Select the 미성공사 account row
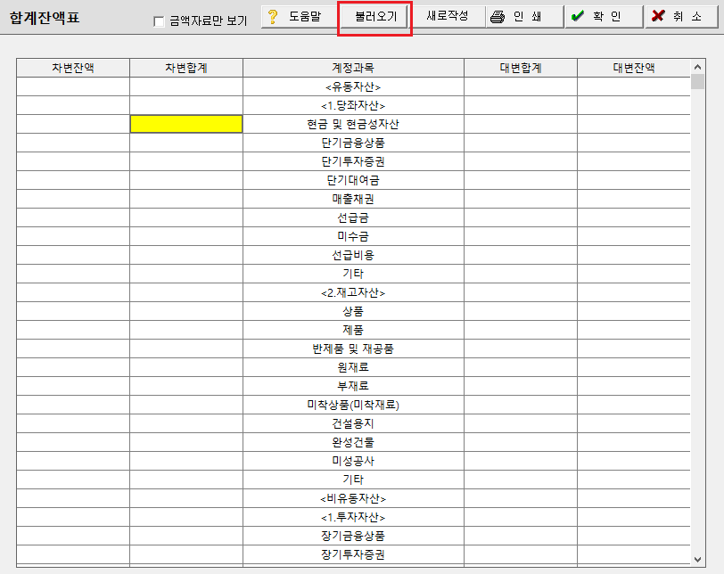Image resolution: width=724 pixels, height=574 pixels. (353, 461)
